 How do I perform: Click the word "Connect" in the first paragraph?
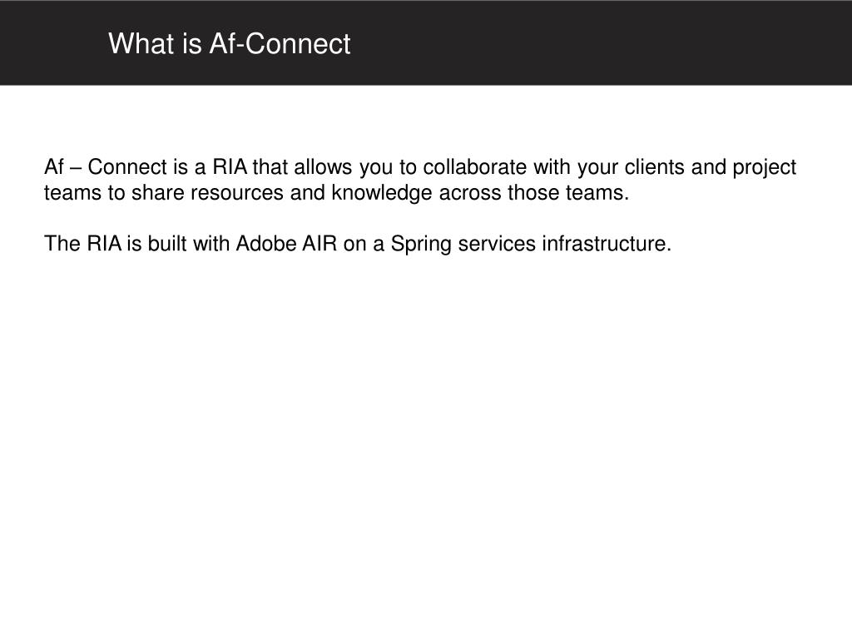click(127, 166)
